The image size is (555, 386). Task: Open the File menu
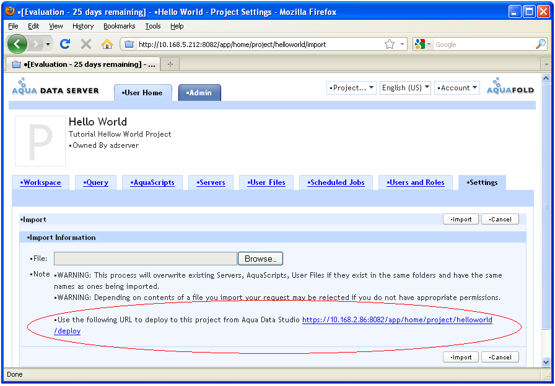click(x=13, y=26)
